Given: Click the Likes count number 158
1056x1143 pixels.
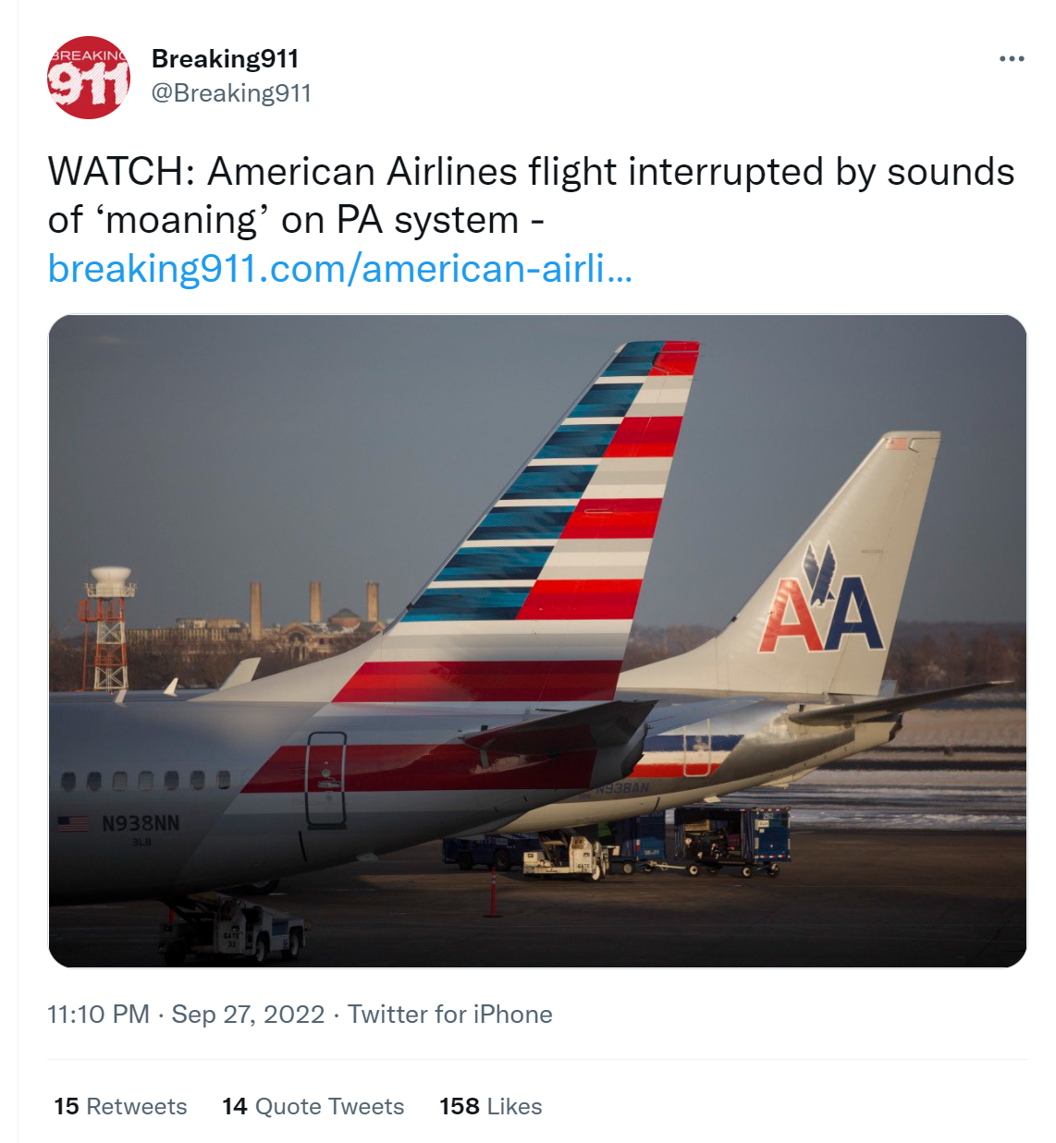Looking at the screenshot, I should 459,1106.
